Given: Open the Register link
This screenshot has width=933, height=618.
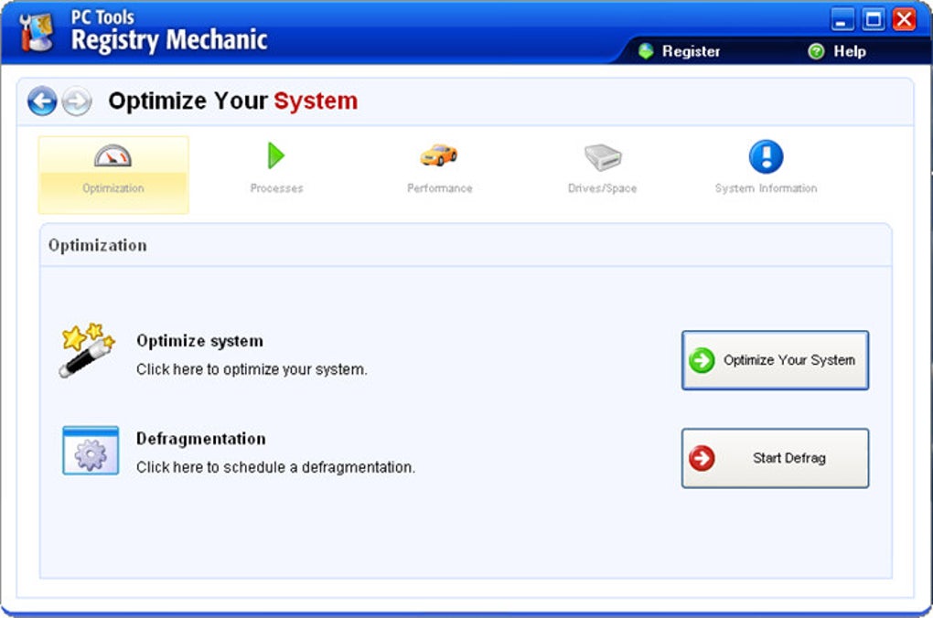Looking at the screenshot, I should (691, 52).
